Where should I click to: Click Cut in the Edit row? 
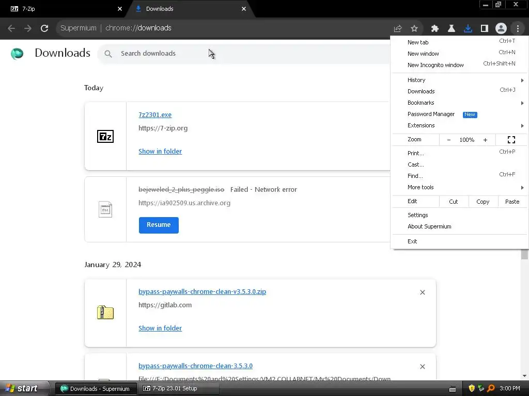coord(454,202)
